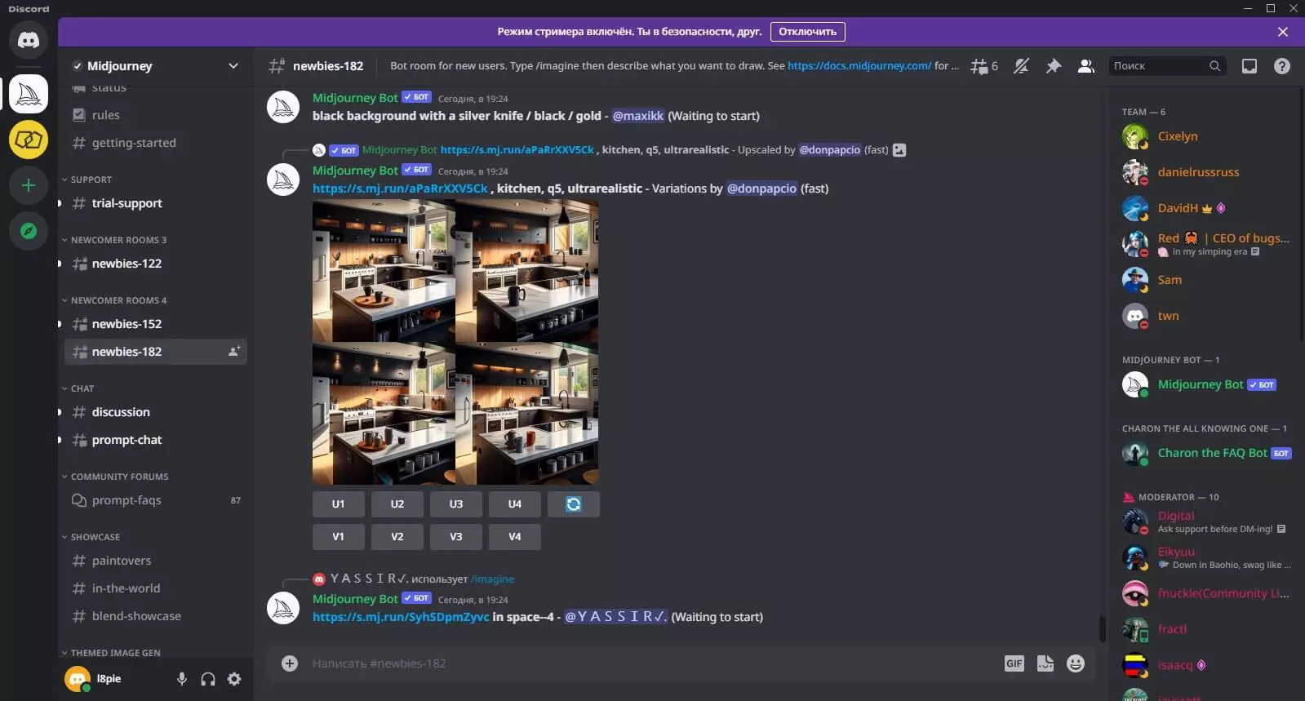Open trial-support channel

pos(155,203)
